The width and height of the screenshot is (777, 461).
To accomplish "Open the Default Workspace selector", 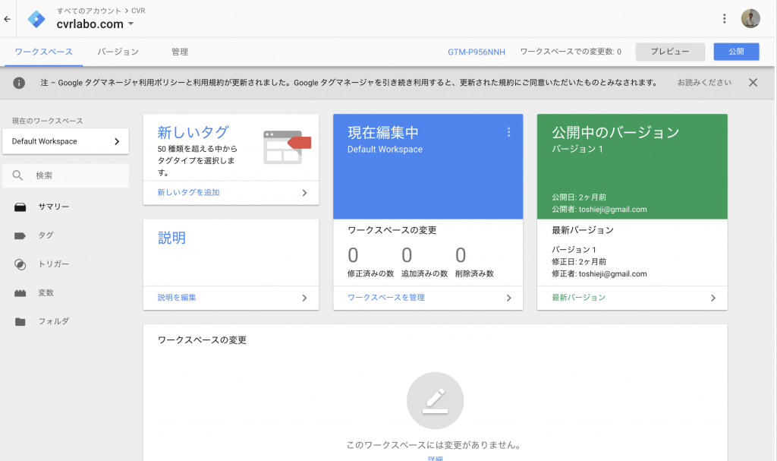I will [x=65, y=141].
